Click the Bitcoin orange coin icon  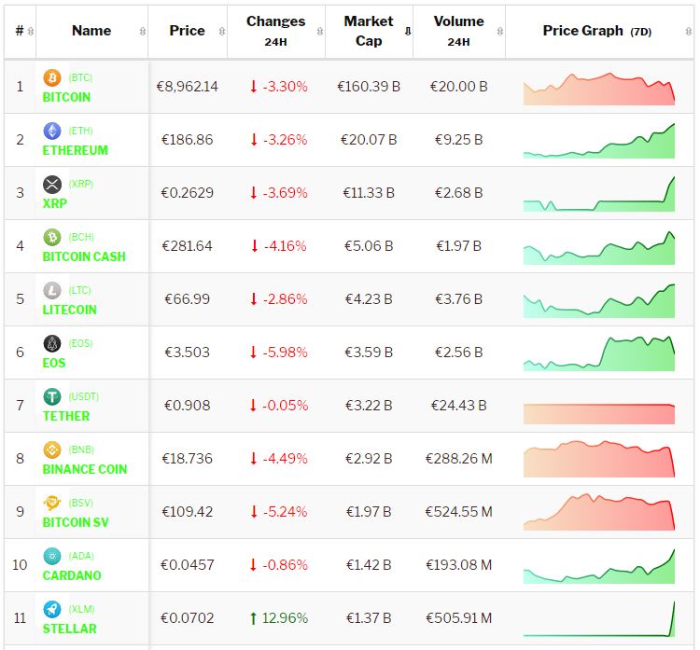52,78
